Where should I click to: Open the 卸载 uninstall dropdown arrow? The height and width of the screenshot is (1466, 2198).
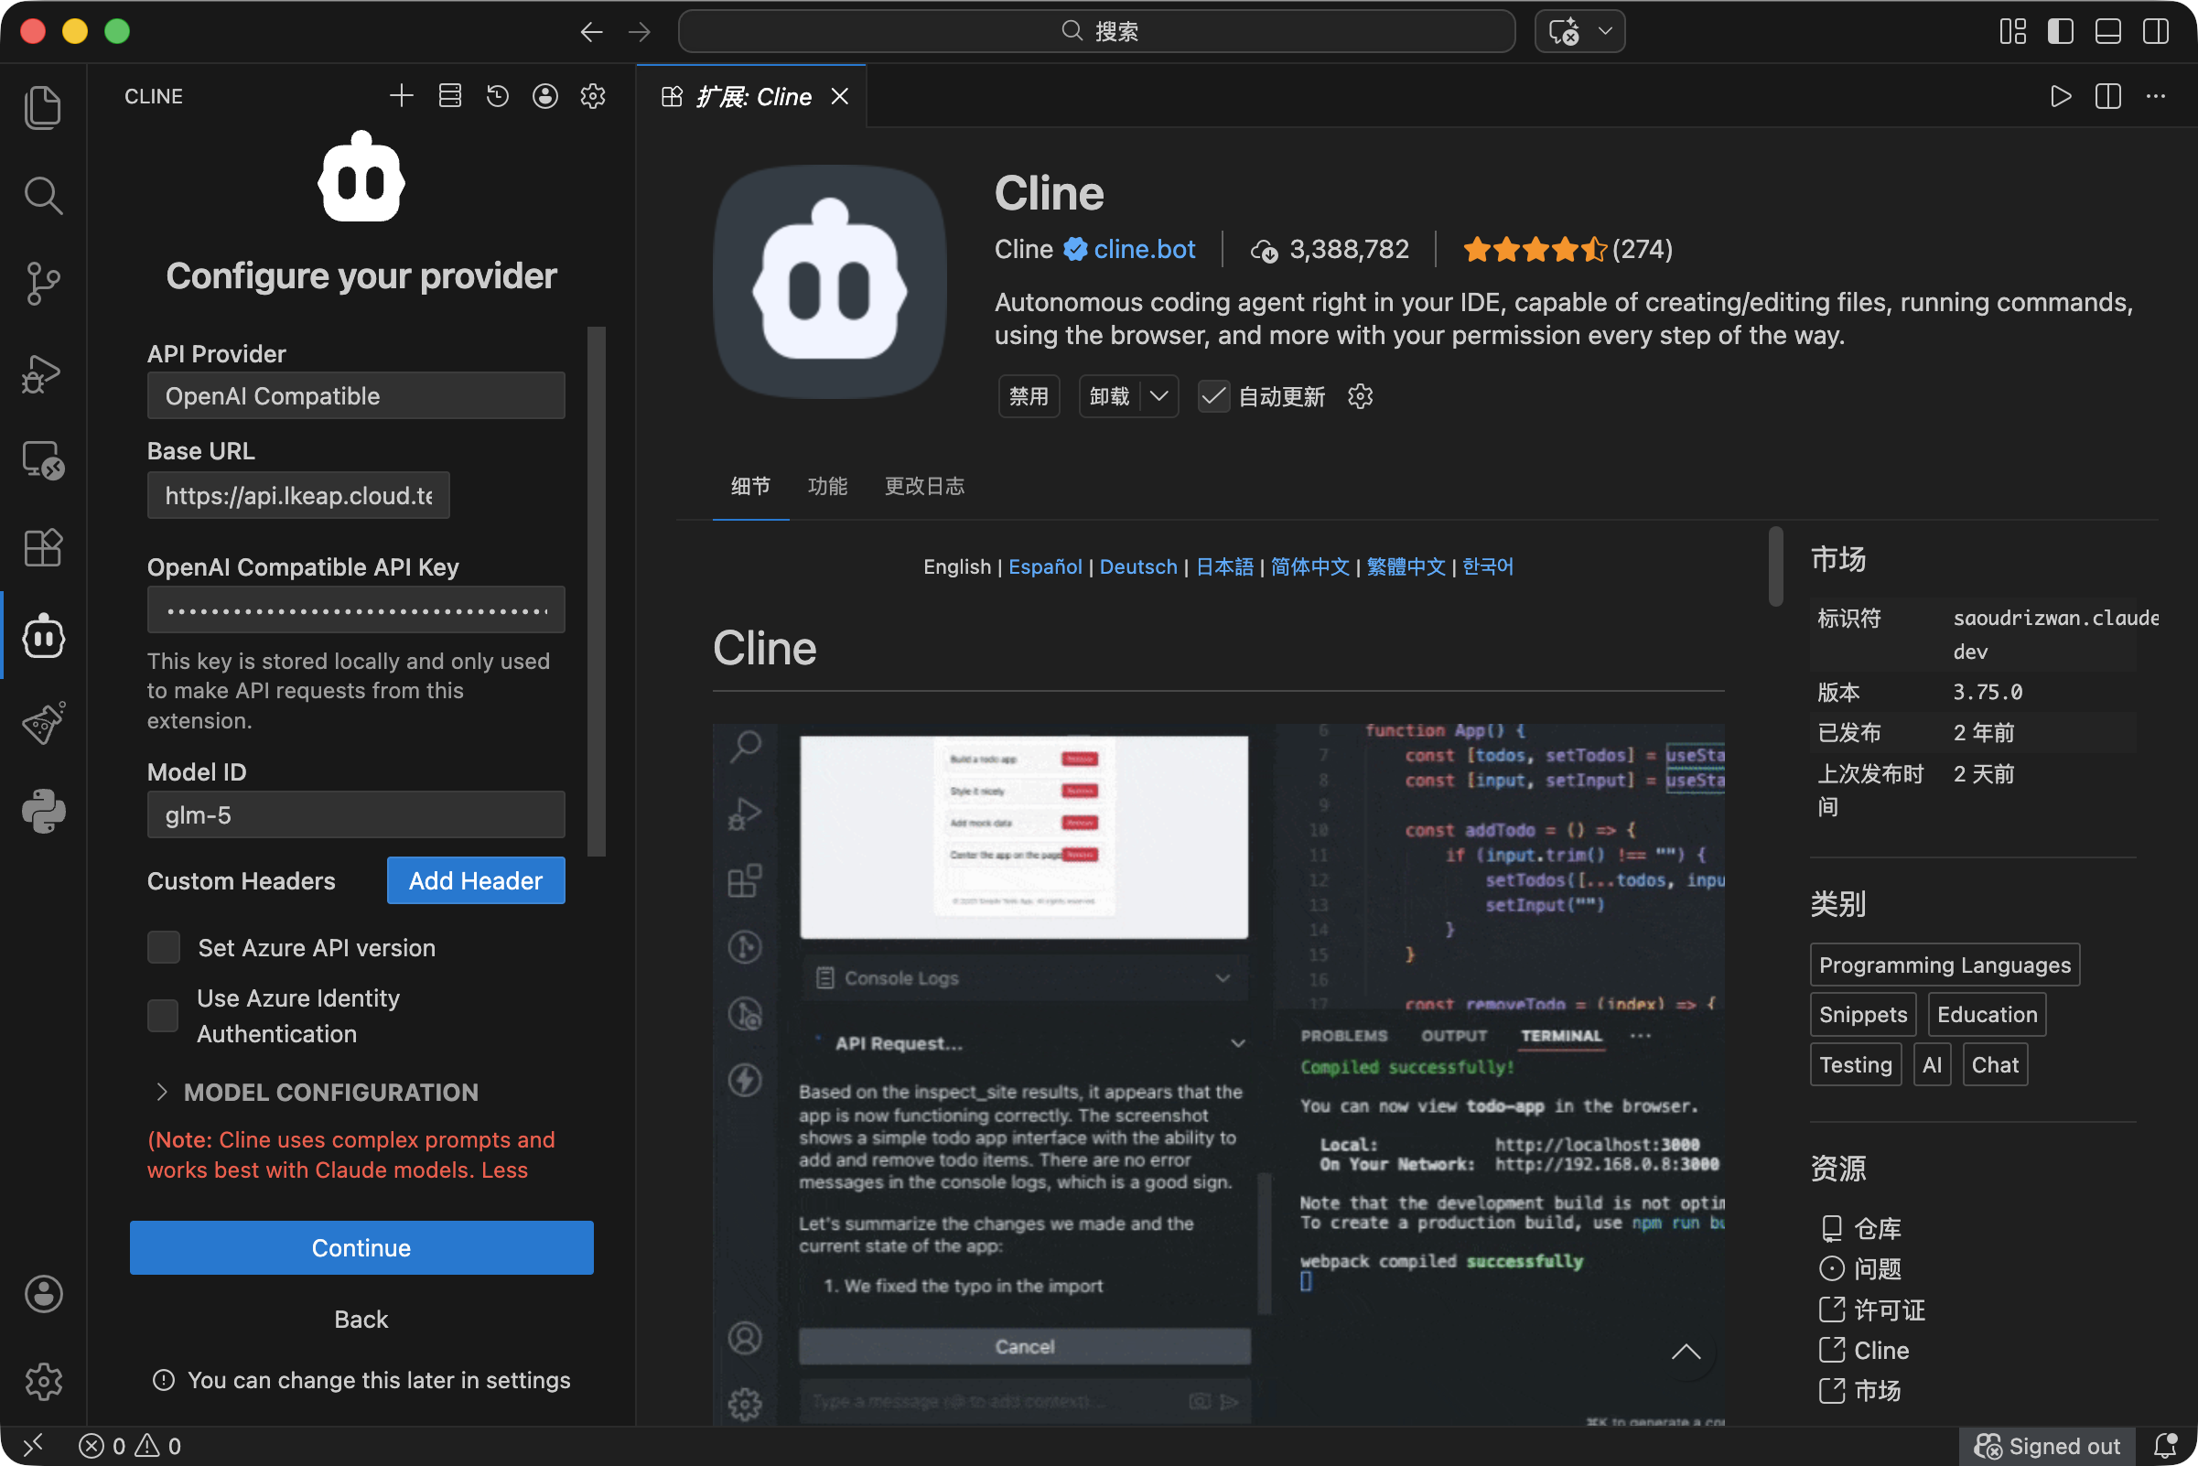[x=1159, y=396]
